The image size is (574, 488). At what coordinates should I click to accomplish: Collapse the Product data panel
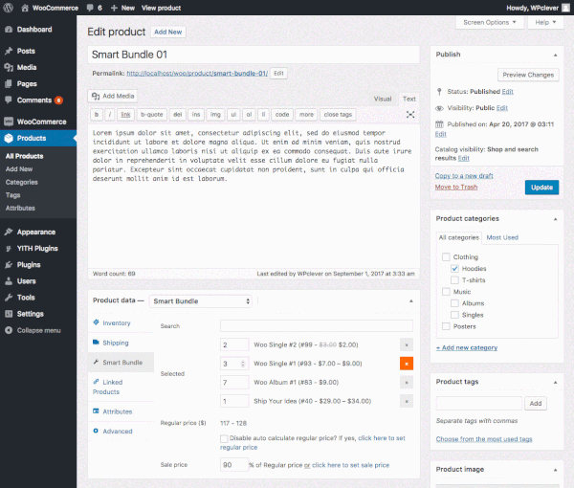point(411,300)
